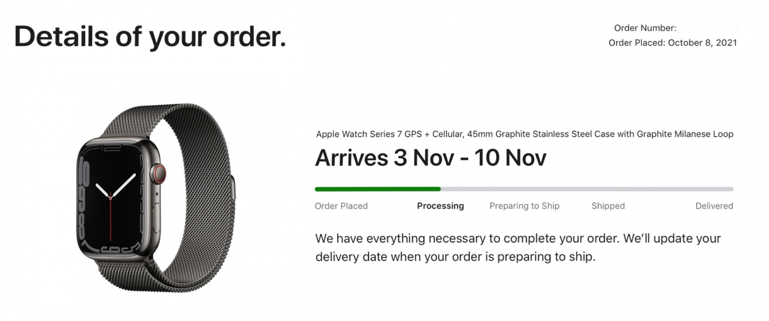Click the order completion message text

tap(518, 247)
